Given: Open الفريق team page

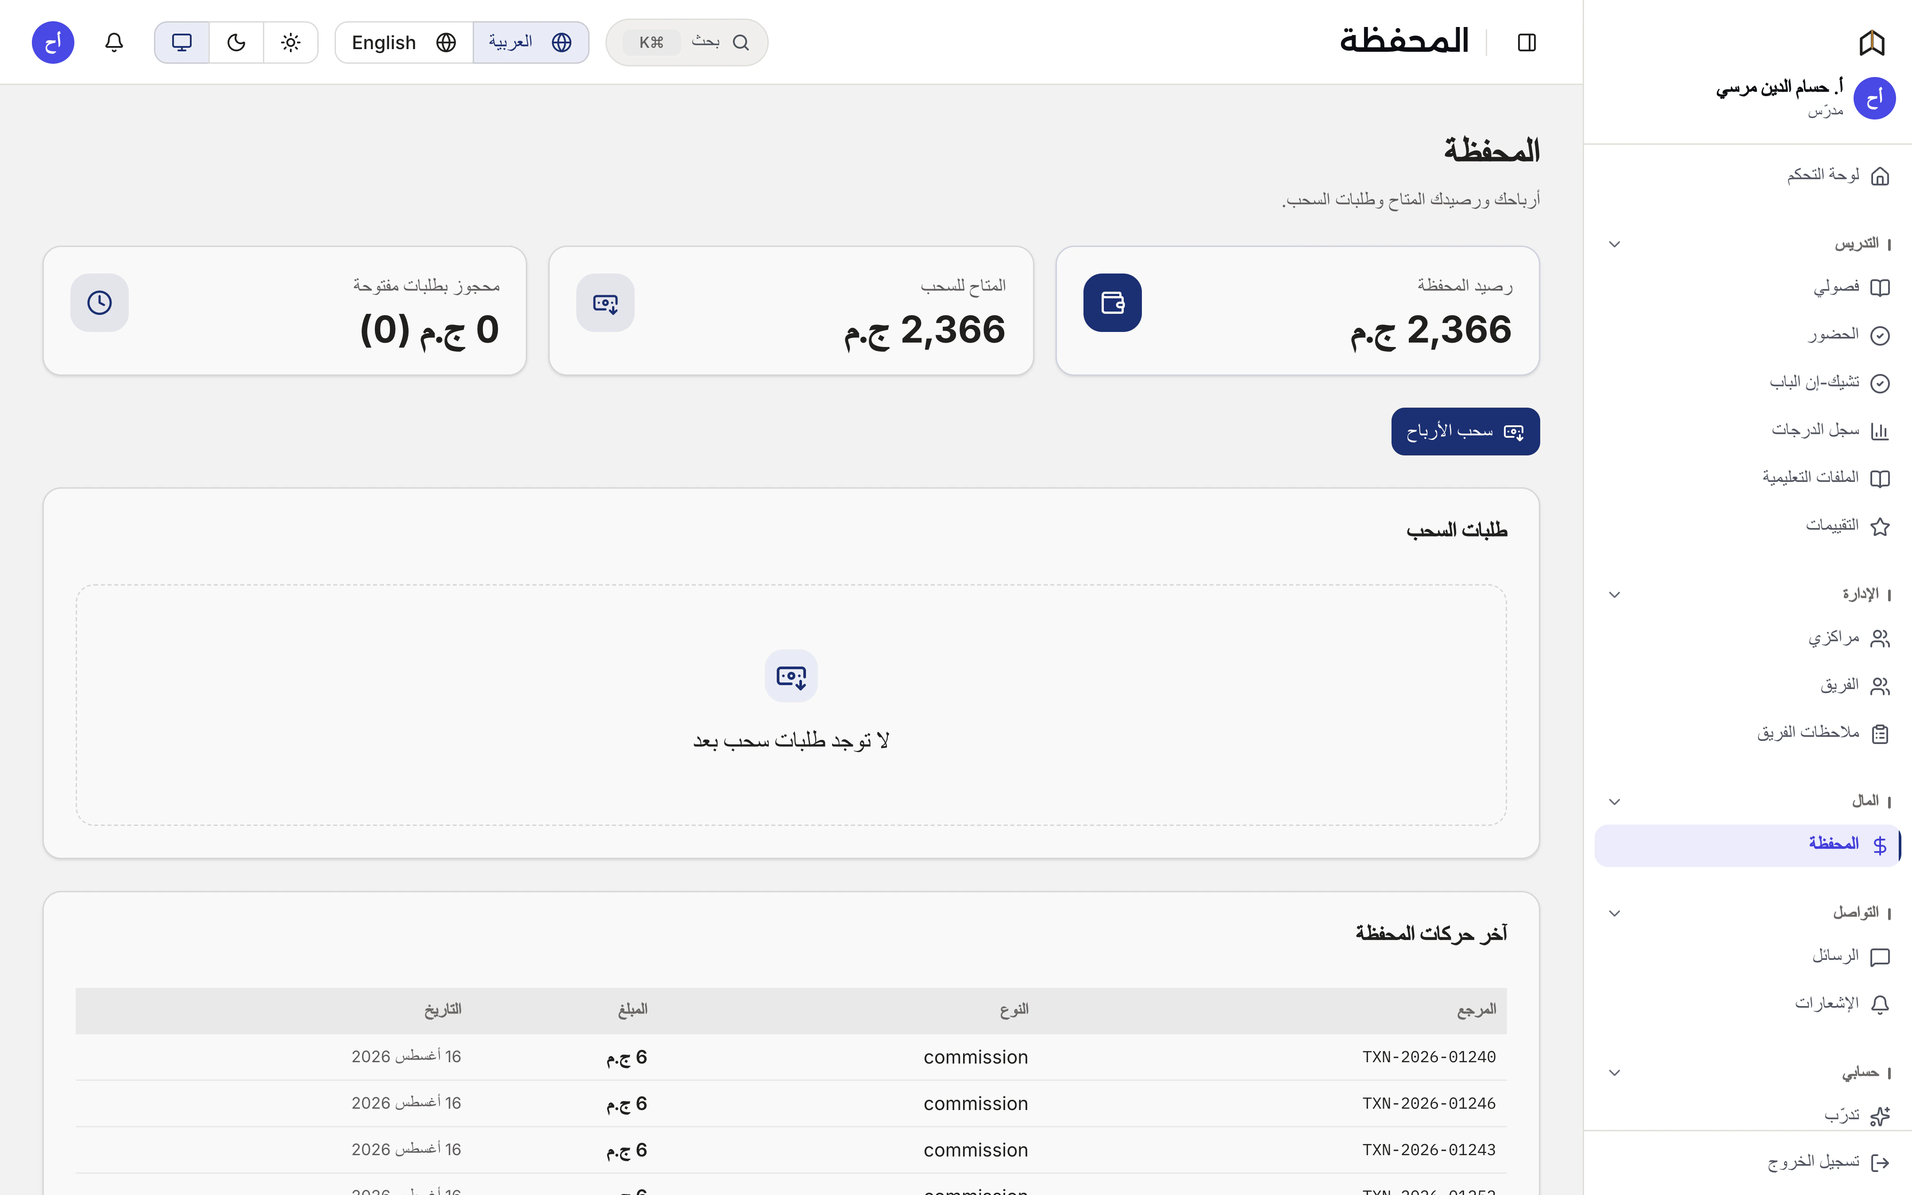Looking at the screenshot, I should coord(1748,685).
